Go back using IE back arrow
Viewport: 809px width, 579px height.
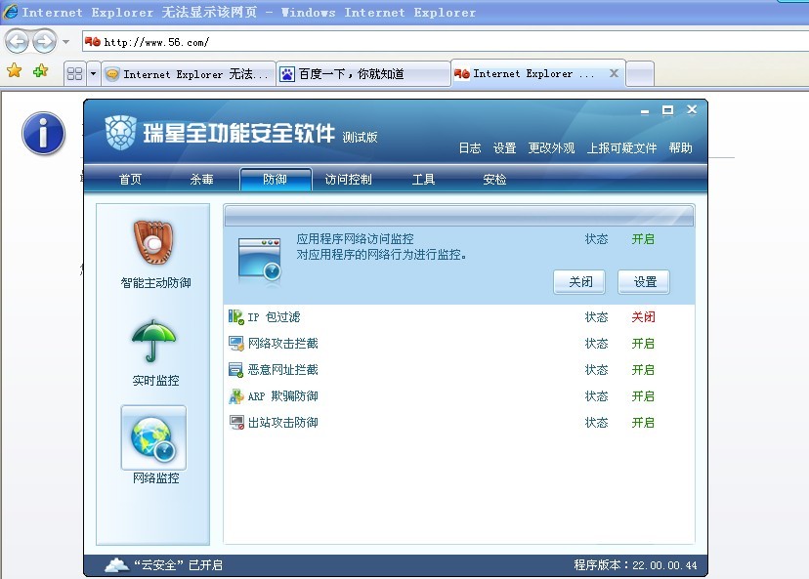tap(17, 41)
